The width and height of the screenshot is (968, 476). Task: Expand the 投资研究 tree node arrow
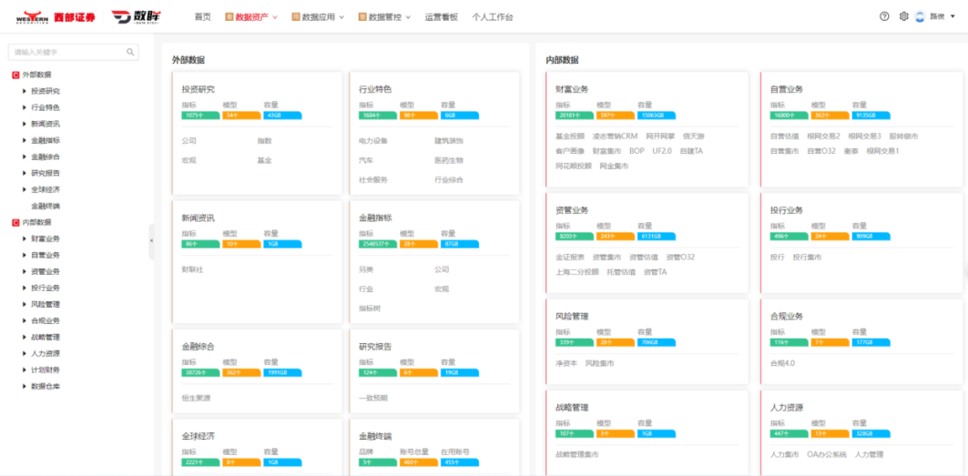point(25,91)
